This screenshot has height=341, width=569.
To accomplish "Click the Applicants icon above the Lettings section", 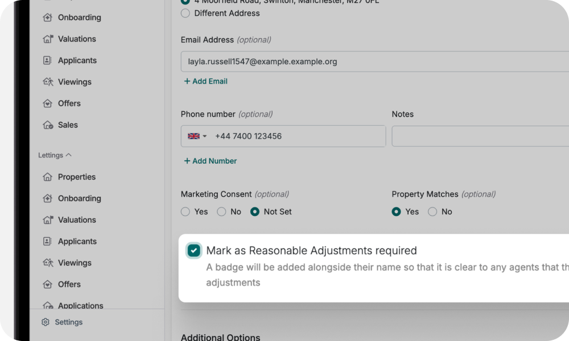I will [48, 60].
